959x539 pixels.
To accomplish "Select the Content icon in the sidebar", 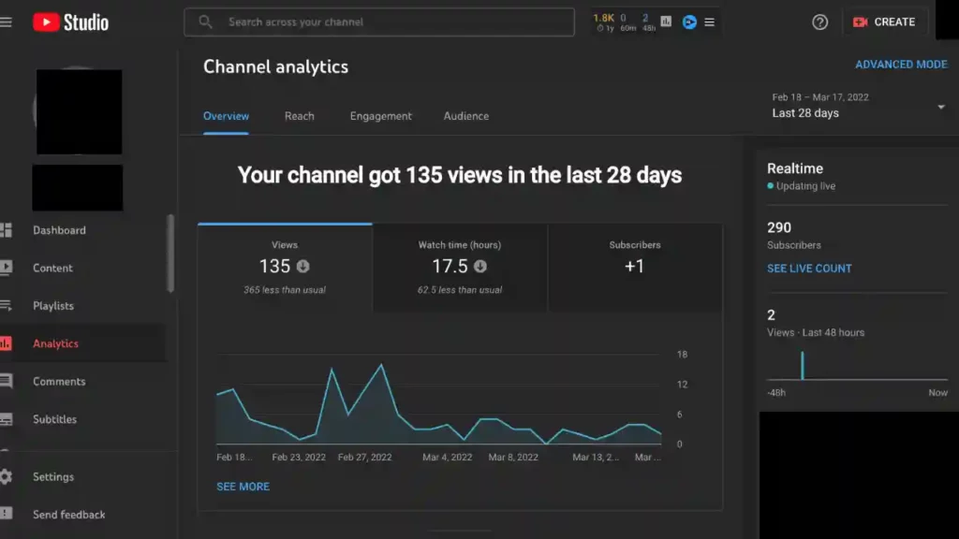I will pyautogui.click(x=53, y=269).
